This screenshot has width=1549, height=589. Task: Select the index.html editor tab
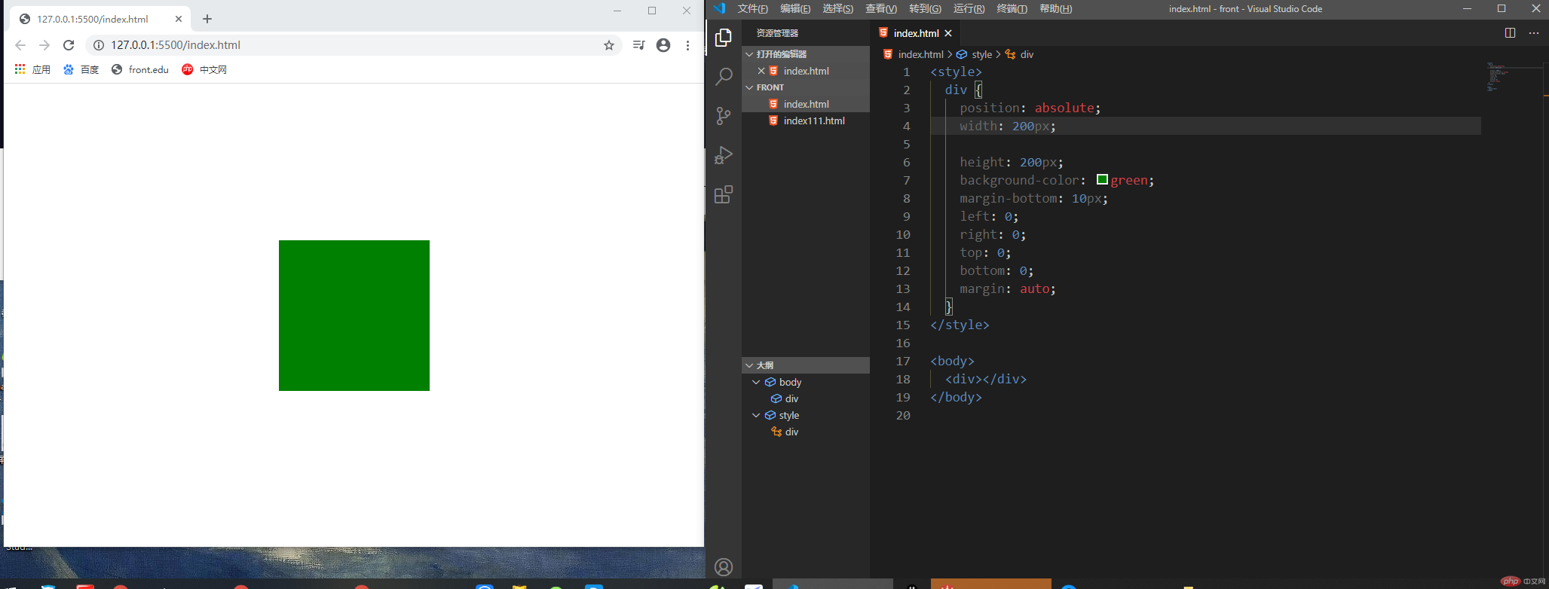pos(916,33)
